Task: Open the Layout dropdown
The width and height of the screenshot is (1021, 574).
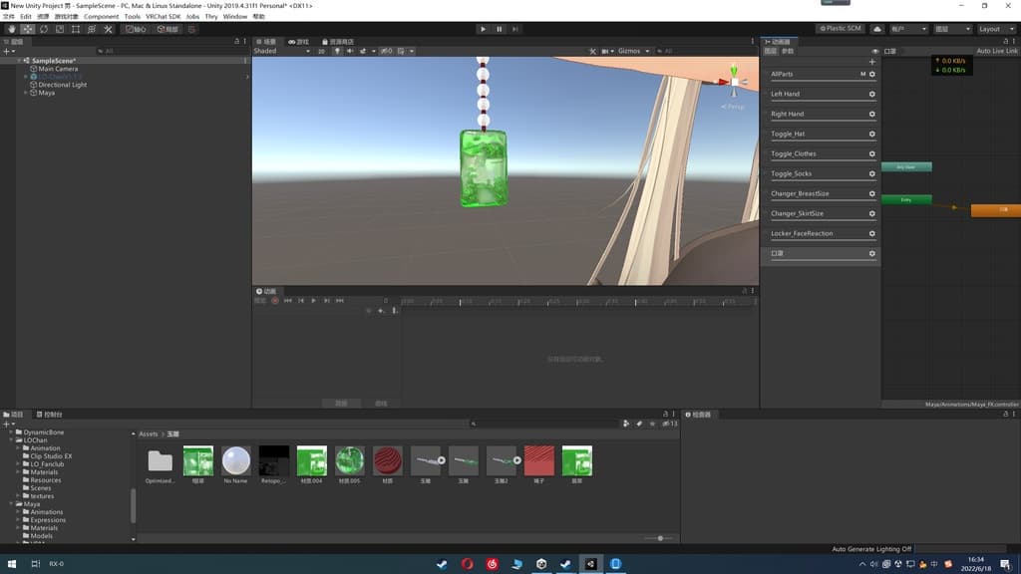Action: 995,29
